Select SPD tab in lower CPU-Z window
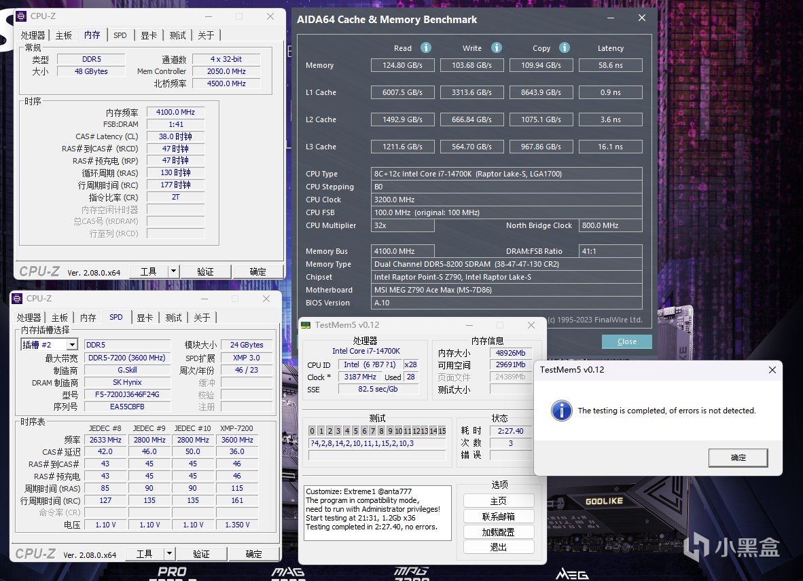The width and height of the screenshot is (803, 581). pos(116,317)
